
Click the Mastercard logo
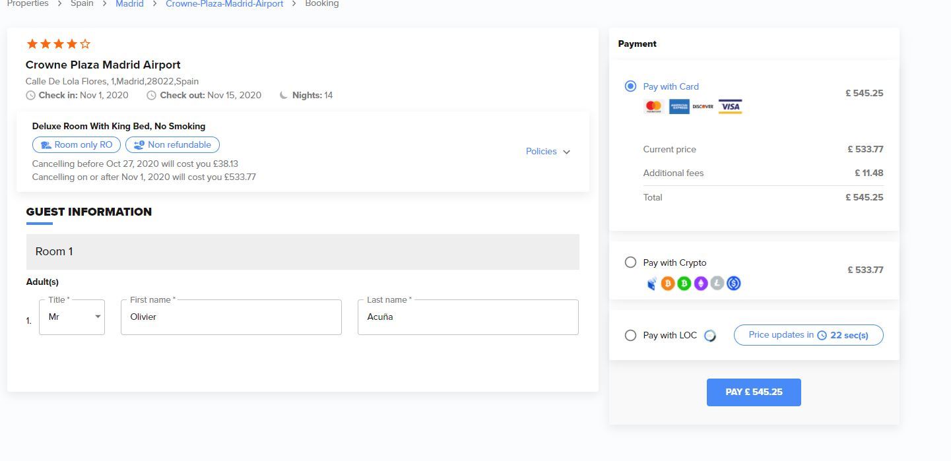click(x=653, y=106)
